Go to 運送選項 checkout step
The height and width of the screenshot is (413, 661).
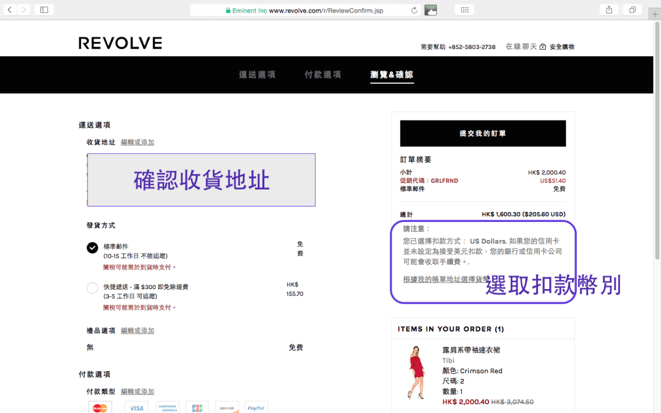click(x=257, y=75)
